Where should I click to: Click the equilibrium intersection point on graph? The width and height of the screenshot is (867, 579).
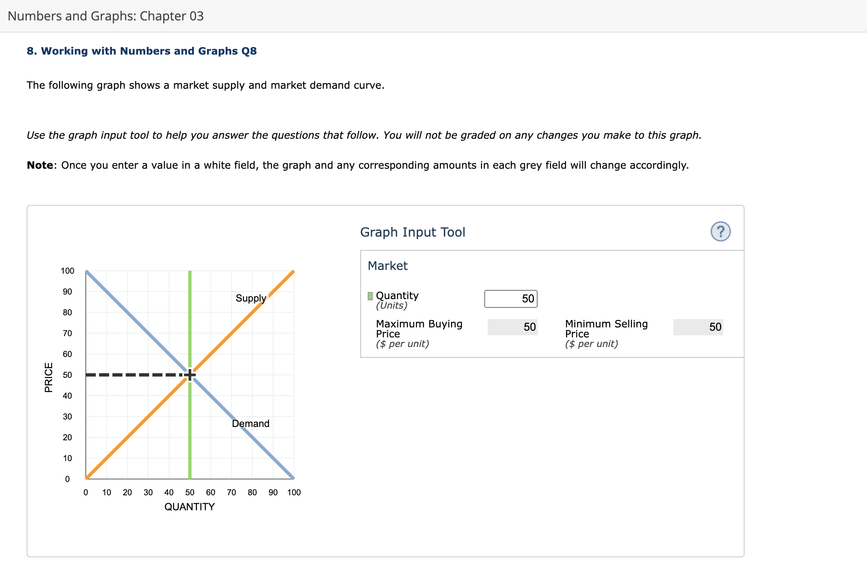point(190,375)
